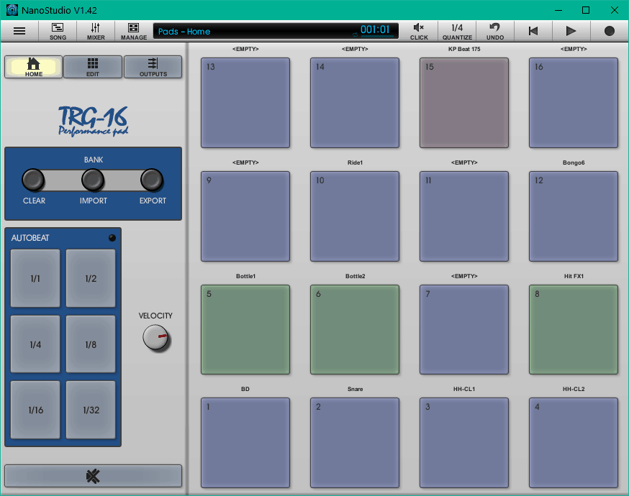Switch to the Edit tab

(93, 67)
